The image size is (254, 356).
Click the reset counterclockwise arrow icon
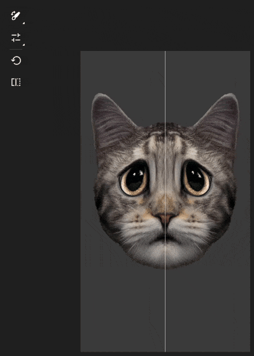click(x=16, y=61)
